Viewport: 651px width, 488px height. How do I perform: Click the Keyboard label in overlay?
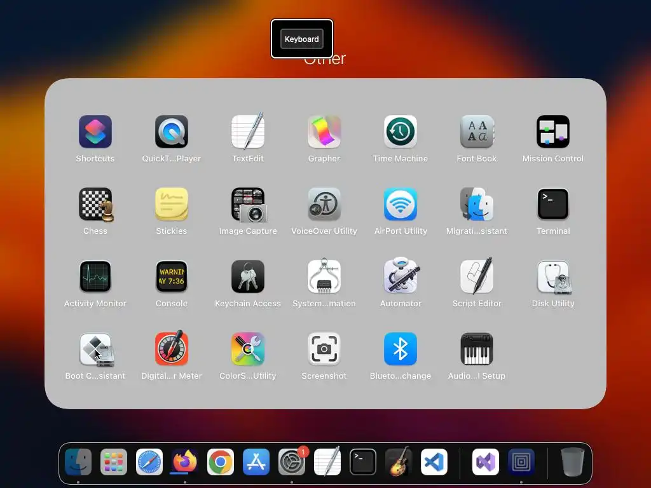click(302, 39)
